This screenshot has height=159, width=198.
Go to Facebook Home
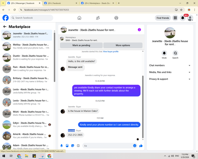(79, 18)
